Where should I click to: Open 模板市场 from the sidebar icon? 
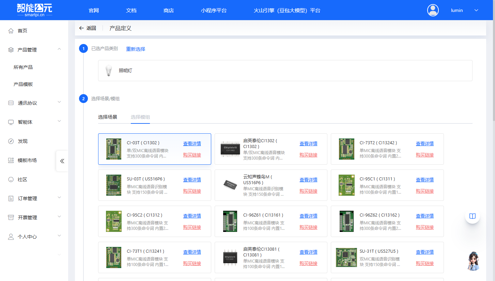[x=10, y=160]
